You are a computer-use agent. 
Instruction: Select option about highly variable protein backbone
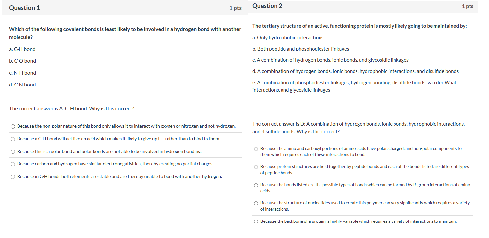click(256, 221)
